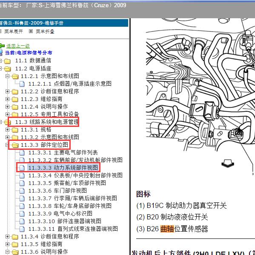Open 11.3.3.7 行李厢/车辆后端部件视图
Screen dimensions: 255x255
73,198
